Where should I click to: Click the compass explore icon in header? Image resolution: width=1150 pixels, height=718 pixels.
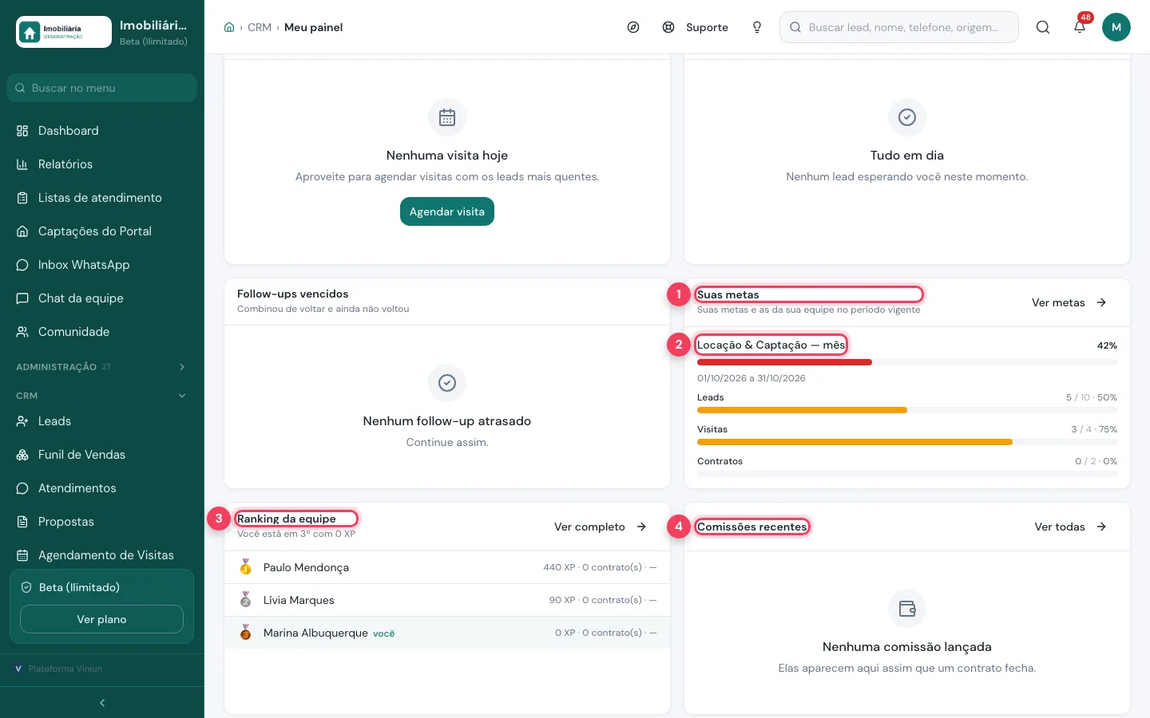pos(633,27)
